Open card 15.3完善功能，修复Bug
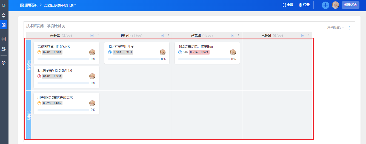The height and width of the screenshot is (144, 366). tap(196, 47)
